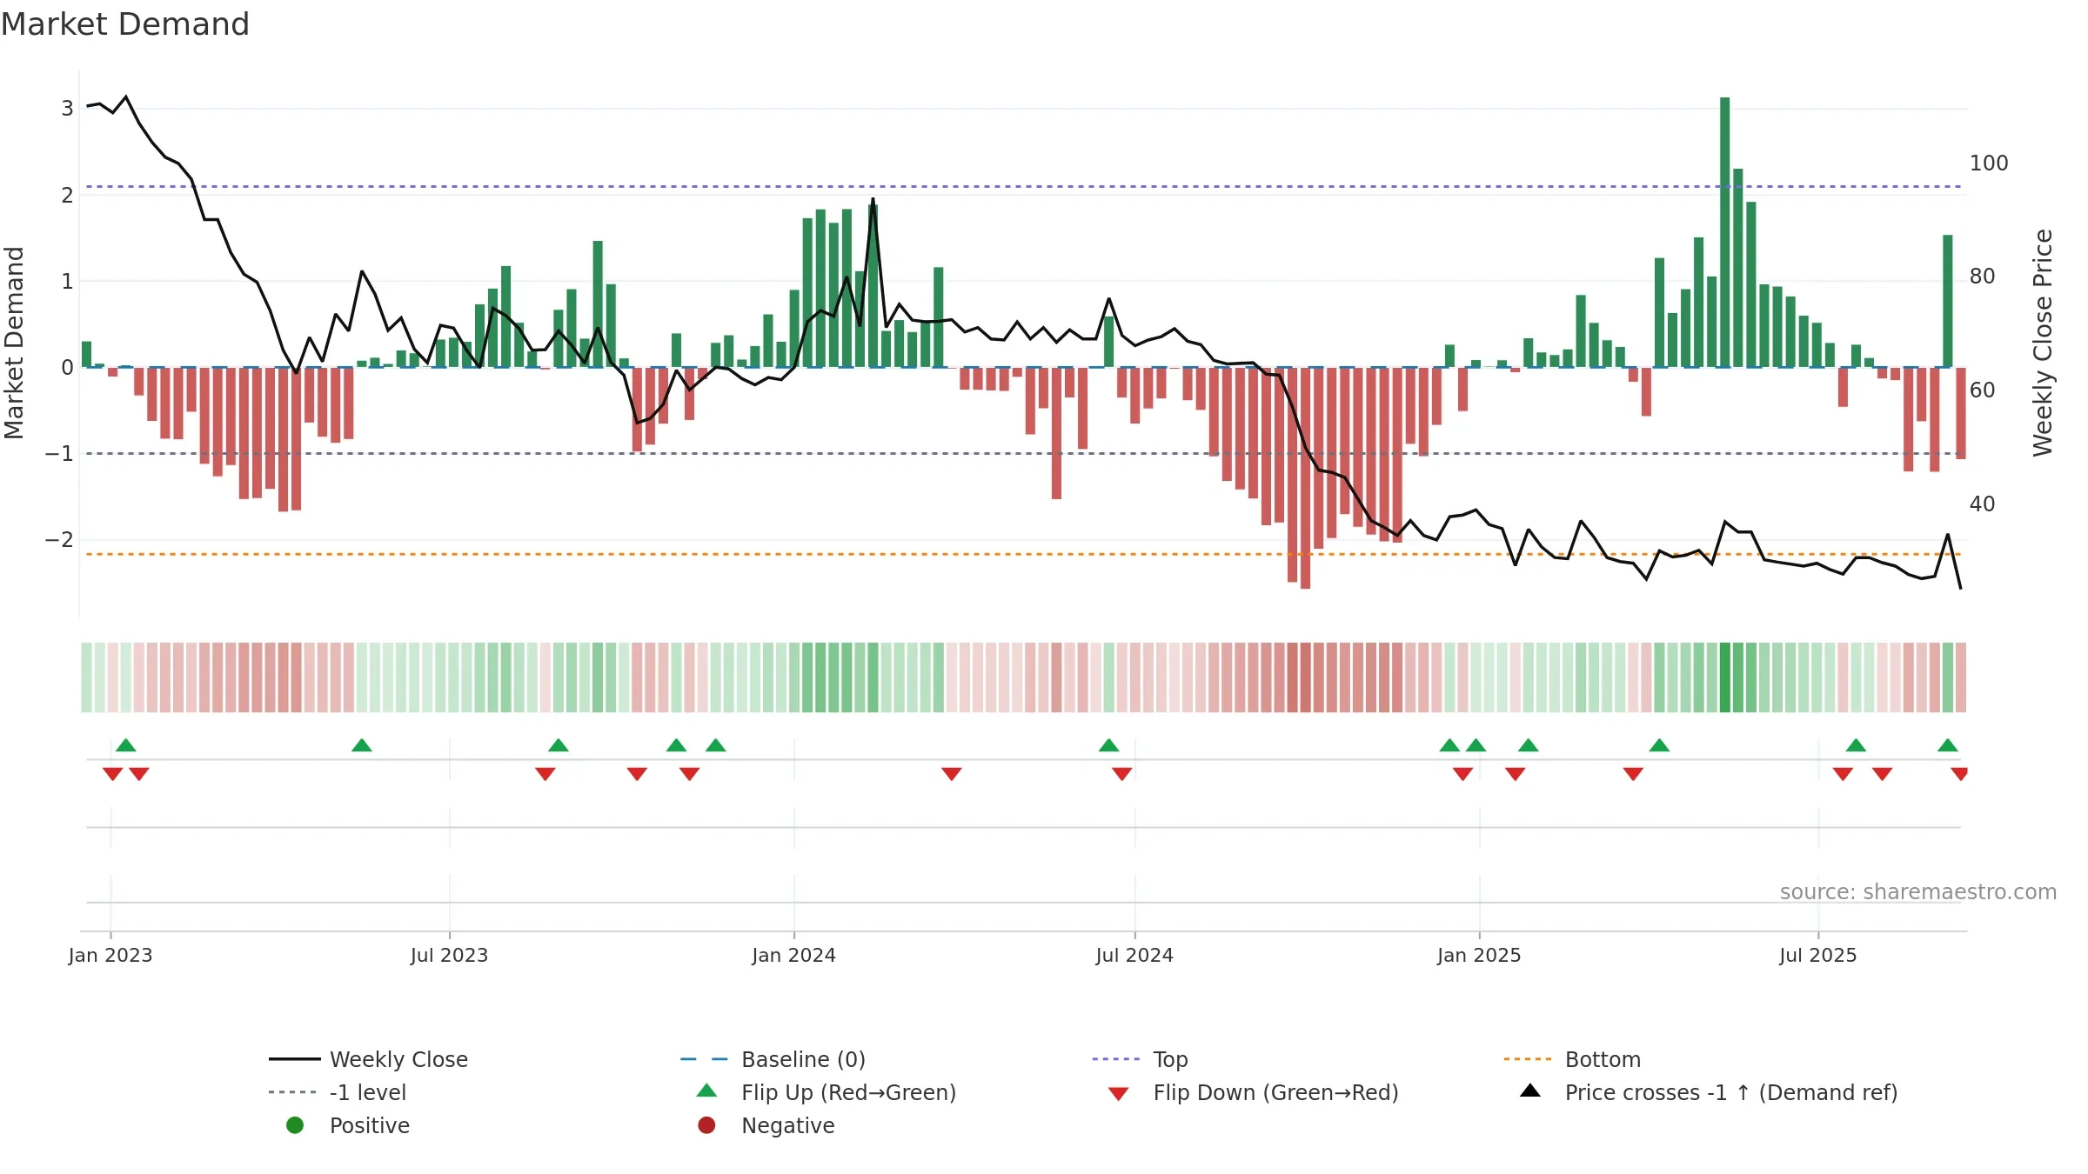Click the red Flip Down triangle in legend
This screenshot has height=1174, width=2088.
click(x=1119, y=1093)
